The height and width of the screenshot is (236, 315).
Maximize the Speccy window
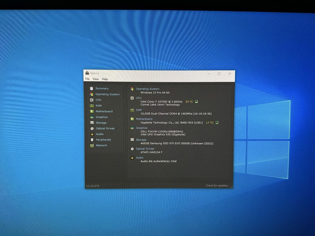pos(219,74)
